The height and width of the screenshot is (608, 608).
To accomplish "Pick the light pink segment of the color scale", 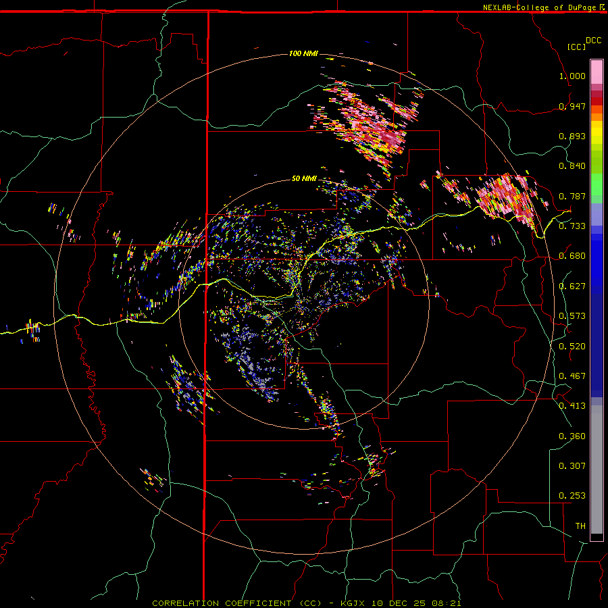I will [597, 72].
